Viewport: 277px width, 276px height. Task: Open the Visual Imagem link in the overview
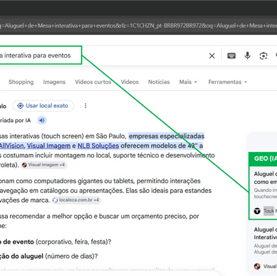point(49,146)
